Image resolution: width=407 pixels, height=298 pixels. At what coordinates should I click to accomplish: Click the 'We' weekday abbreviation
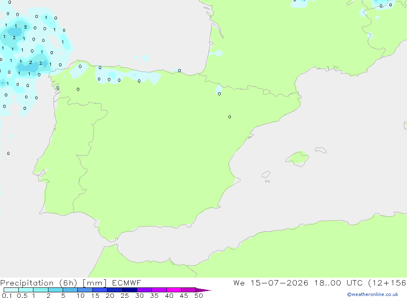coord(239,283)
